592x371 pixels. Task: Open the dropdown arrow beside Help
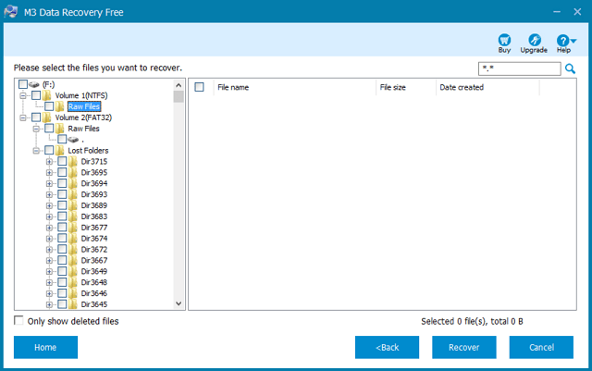(x=573, y=41)
